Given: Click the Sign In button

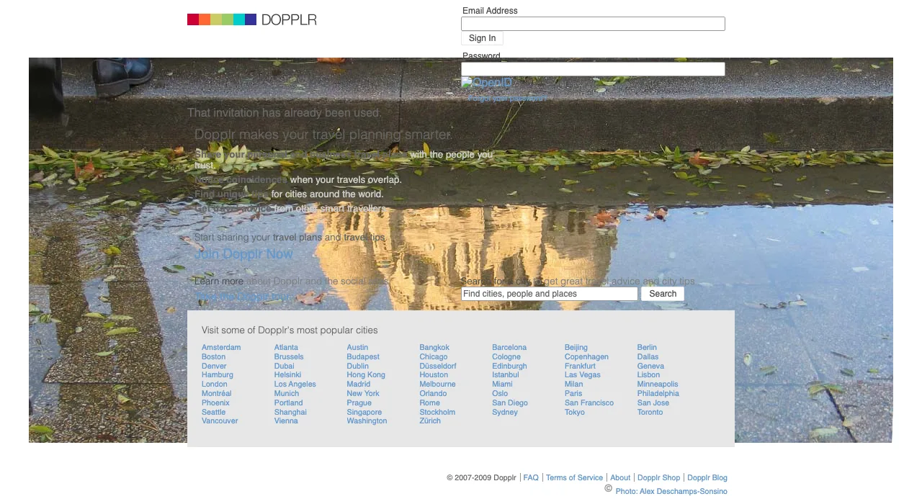Looking at the screenshot, I should point(482,38).
